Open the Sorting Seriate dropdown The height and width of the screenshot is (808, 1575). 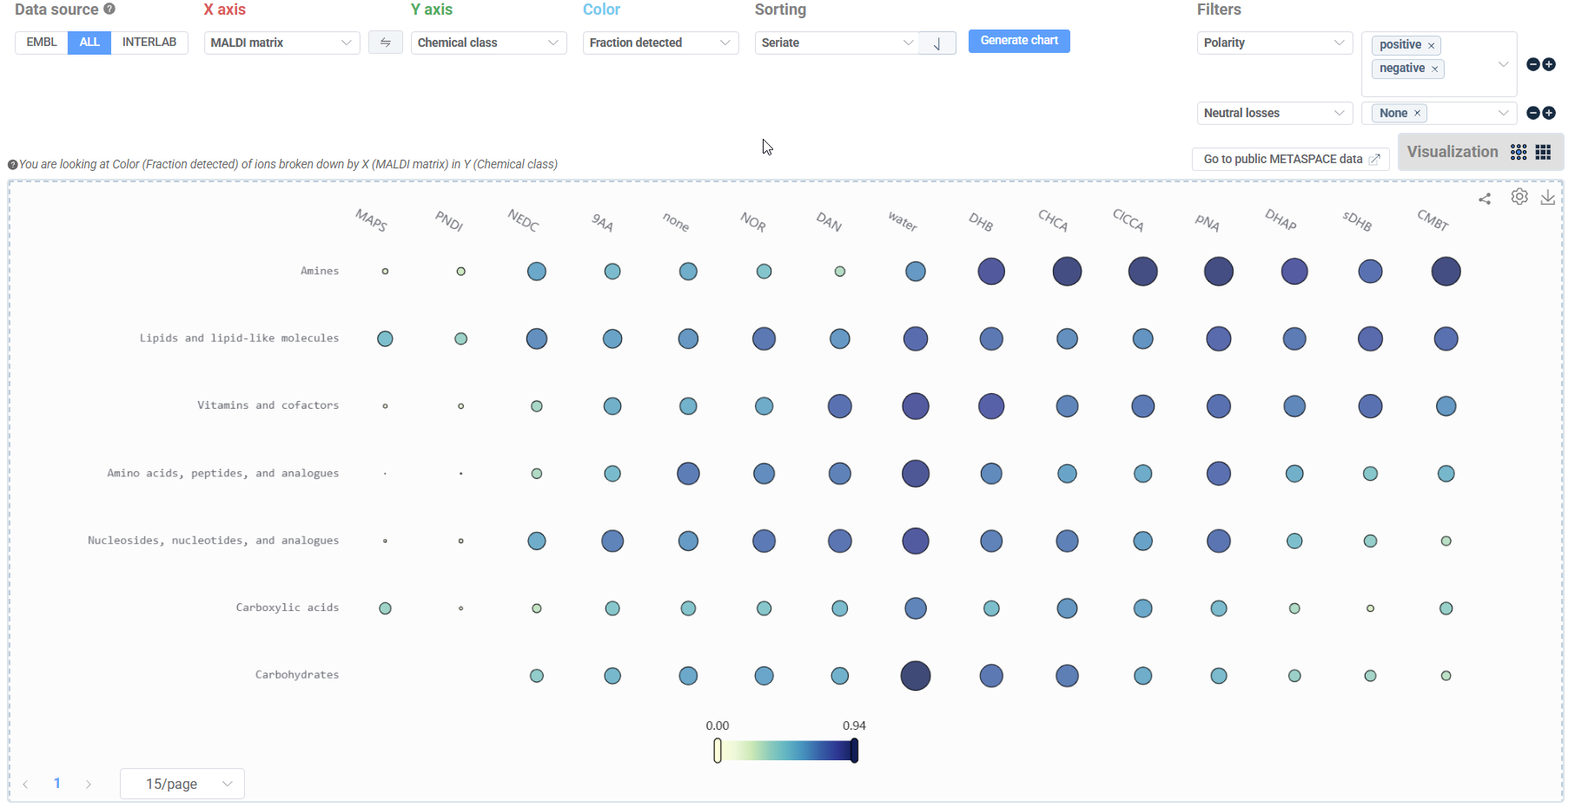point(837,43)
